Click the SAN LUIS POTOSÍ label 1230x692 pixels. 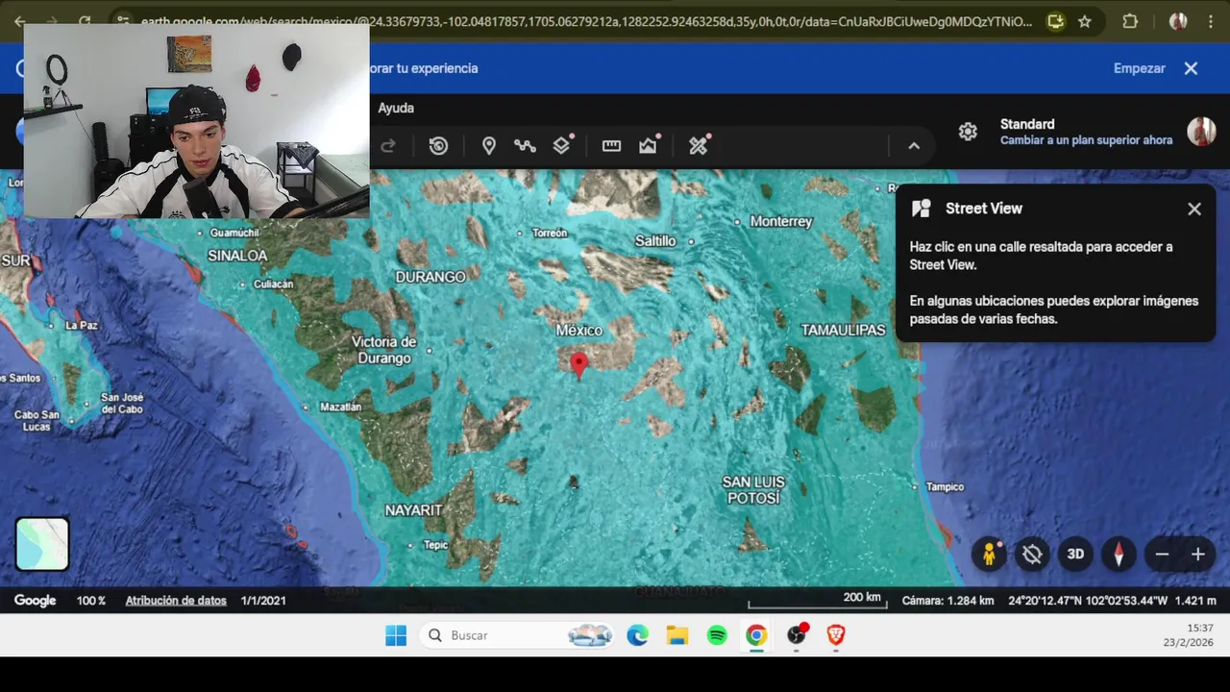[x=753, y=490]
